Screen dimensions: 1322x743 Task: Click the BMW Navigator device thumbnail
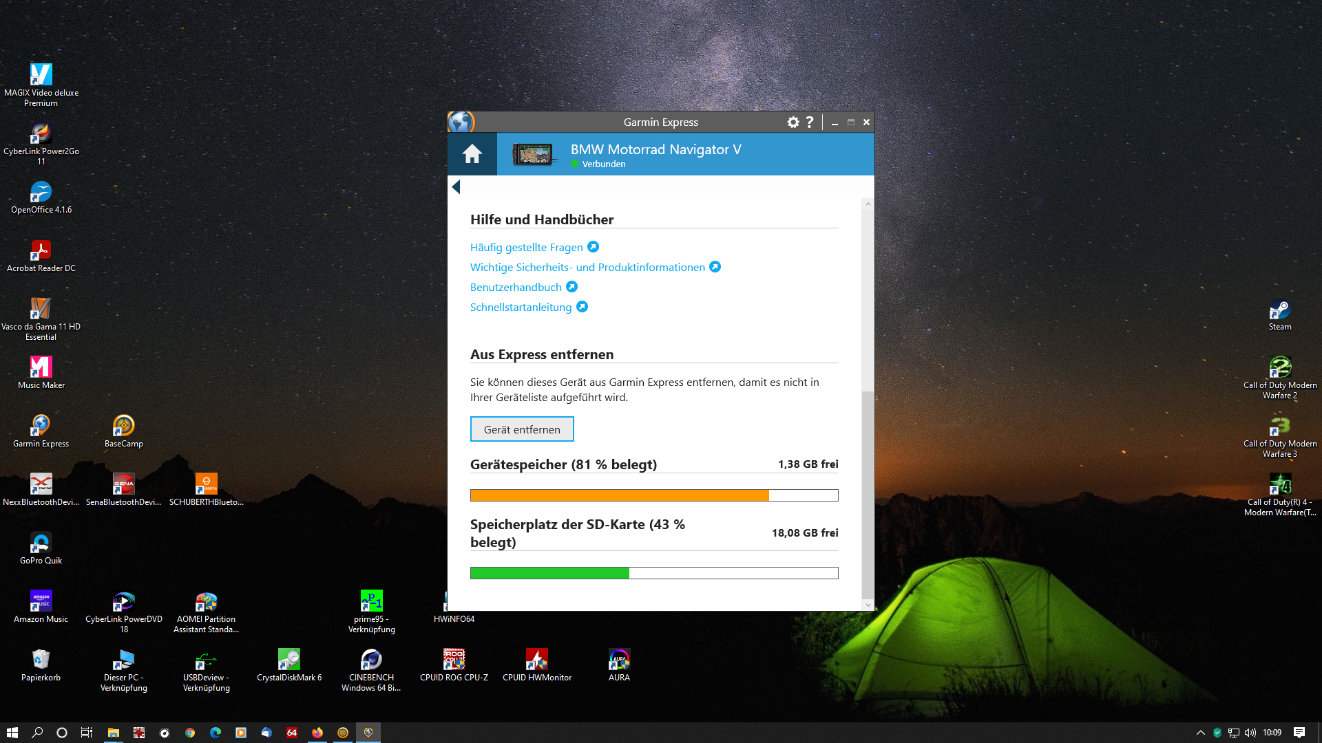coord(532,154)
